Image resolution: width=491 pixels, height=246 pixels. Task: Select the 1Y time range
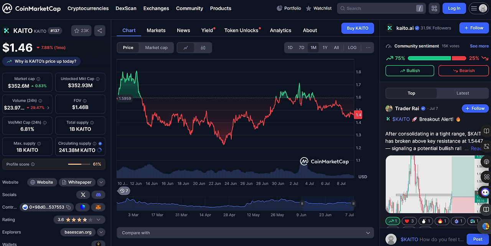[x=325, y=48]
